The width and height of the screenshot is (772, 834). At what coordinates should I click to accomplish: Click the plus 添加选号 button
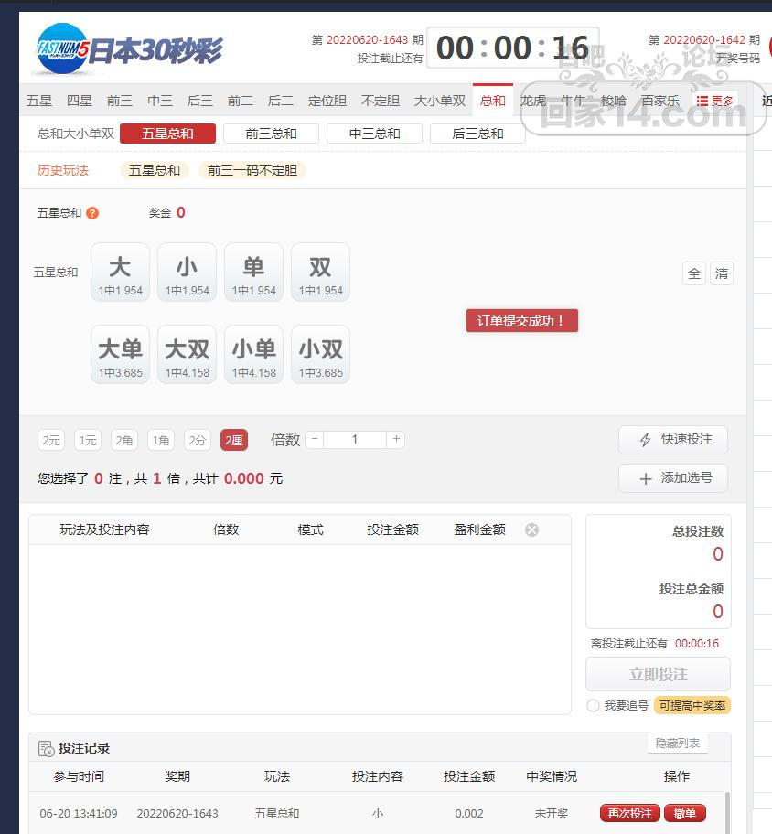coord(673,478)
